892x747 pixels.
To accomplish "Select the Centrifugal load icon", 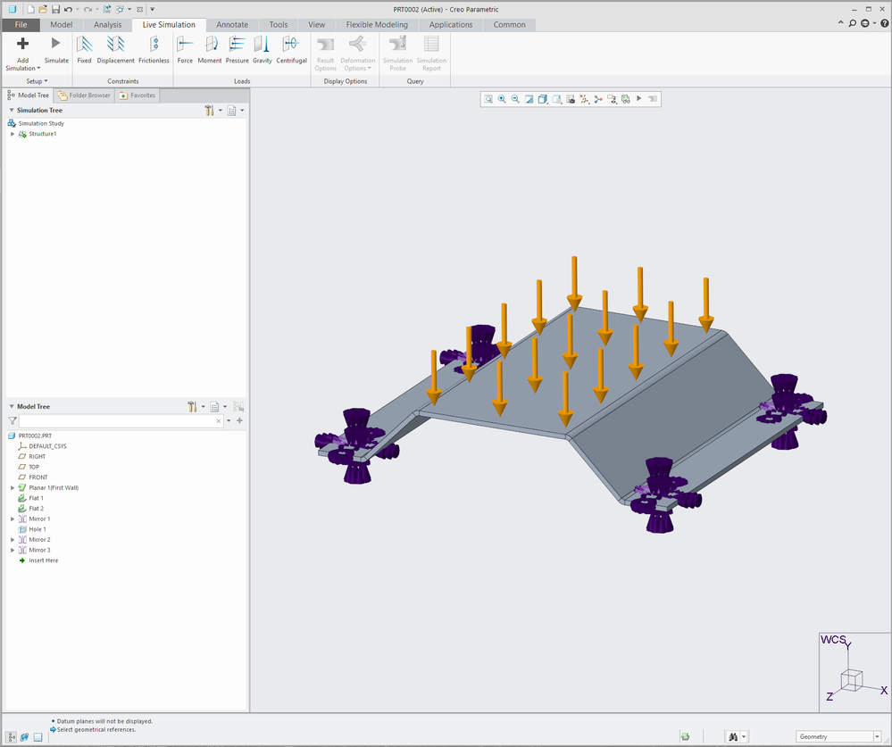I will pyautogui.click(x=291, y=48).
